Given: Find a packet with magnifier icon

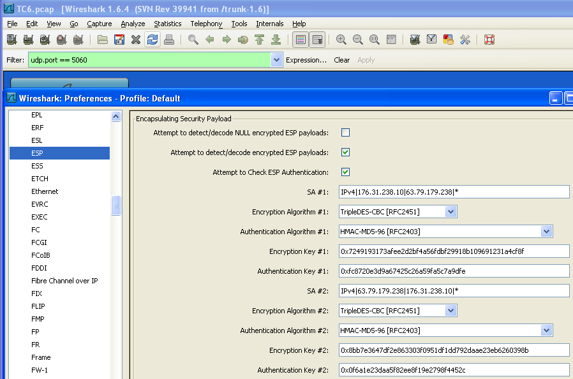Looking at the screenshot, I should (x=193, y=40).
